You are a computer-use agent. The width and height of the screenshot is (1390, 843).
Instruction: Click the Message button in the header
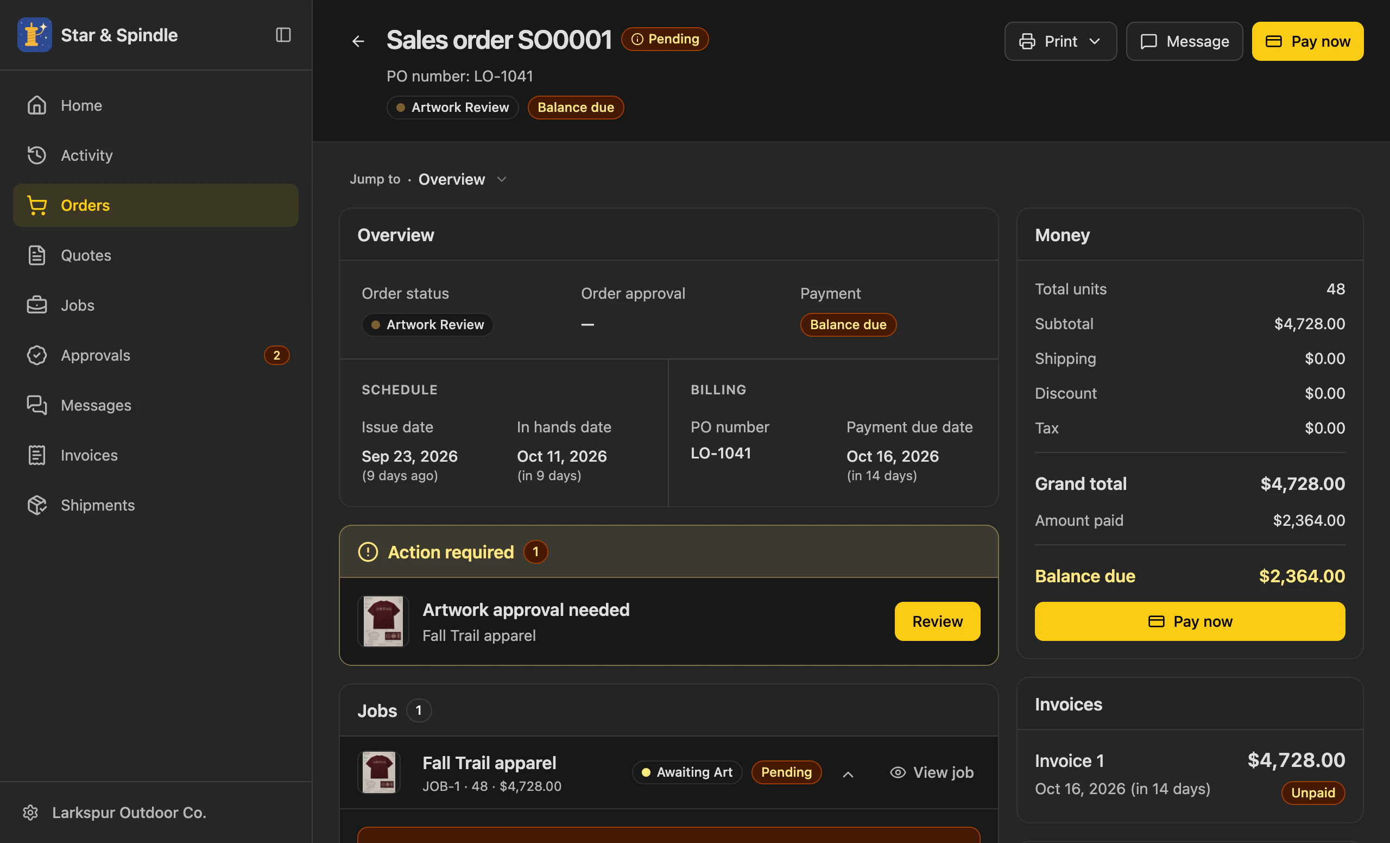click(x=1184, y=41)
